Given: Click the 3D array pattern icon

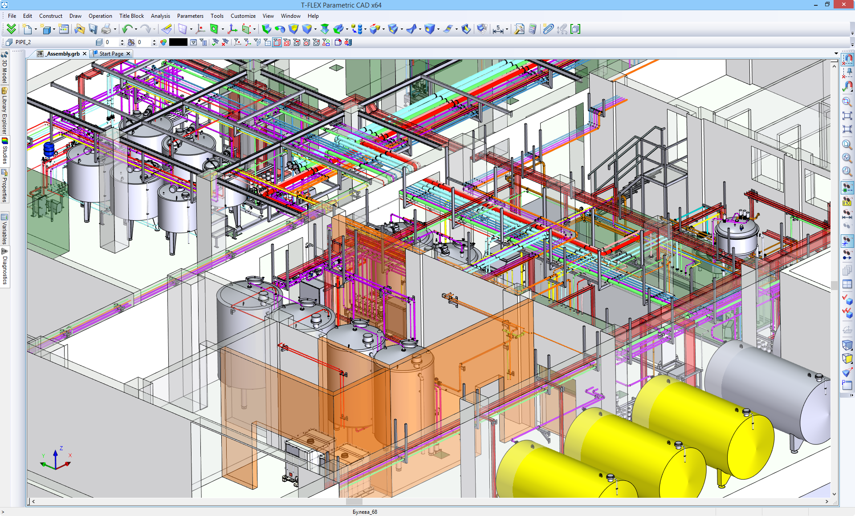Looking at the screenshot, I should click(x=356, y=29).
